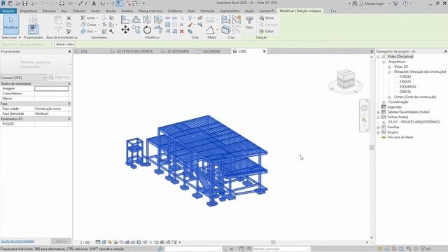Select the Modificar tool
Viewport: 448px width, 252px height.
11,24
